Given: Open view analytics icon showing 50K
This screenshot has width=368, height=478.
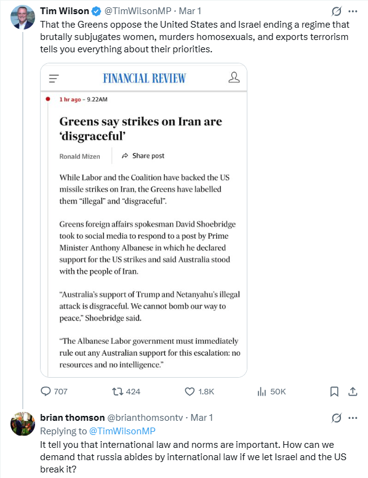Looking at the screenshot, I should pos(262,391).
